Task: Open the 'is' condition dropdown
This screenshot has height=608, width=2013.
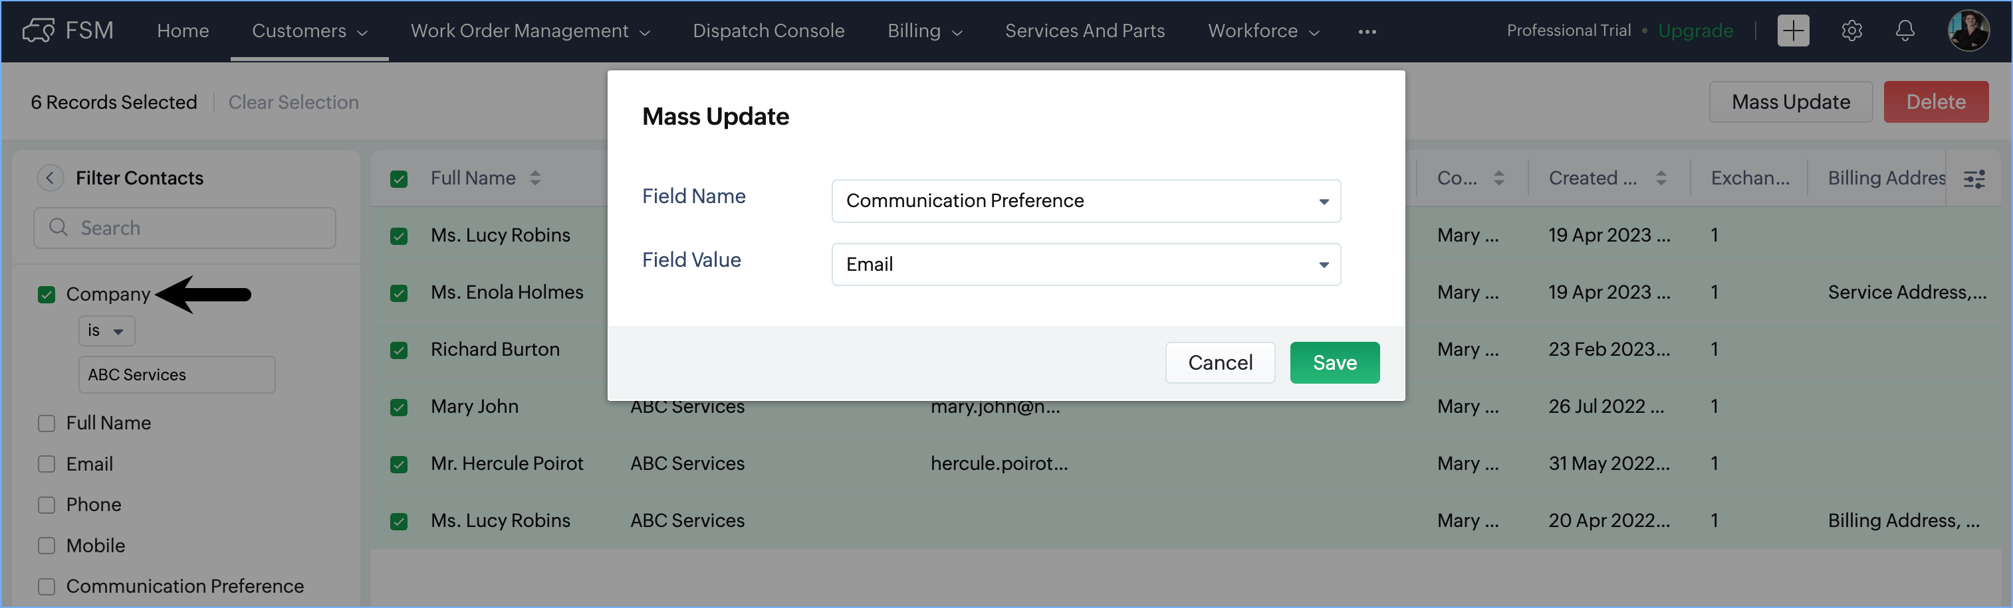Action: (x=106, y=331)
